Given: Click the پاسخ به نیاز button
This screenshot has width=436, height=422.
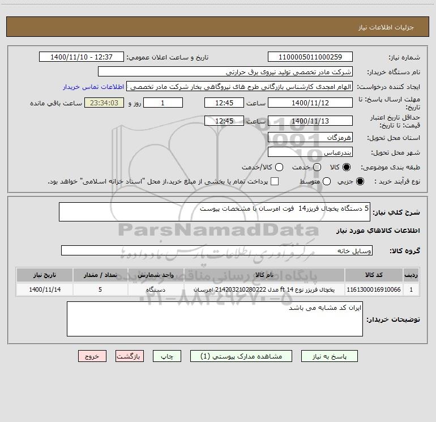Looking at the screenshot, I should pyautogui.click(x=329, y=356).
